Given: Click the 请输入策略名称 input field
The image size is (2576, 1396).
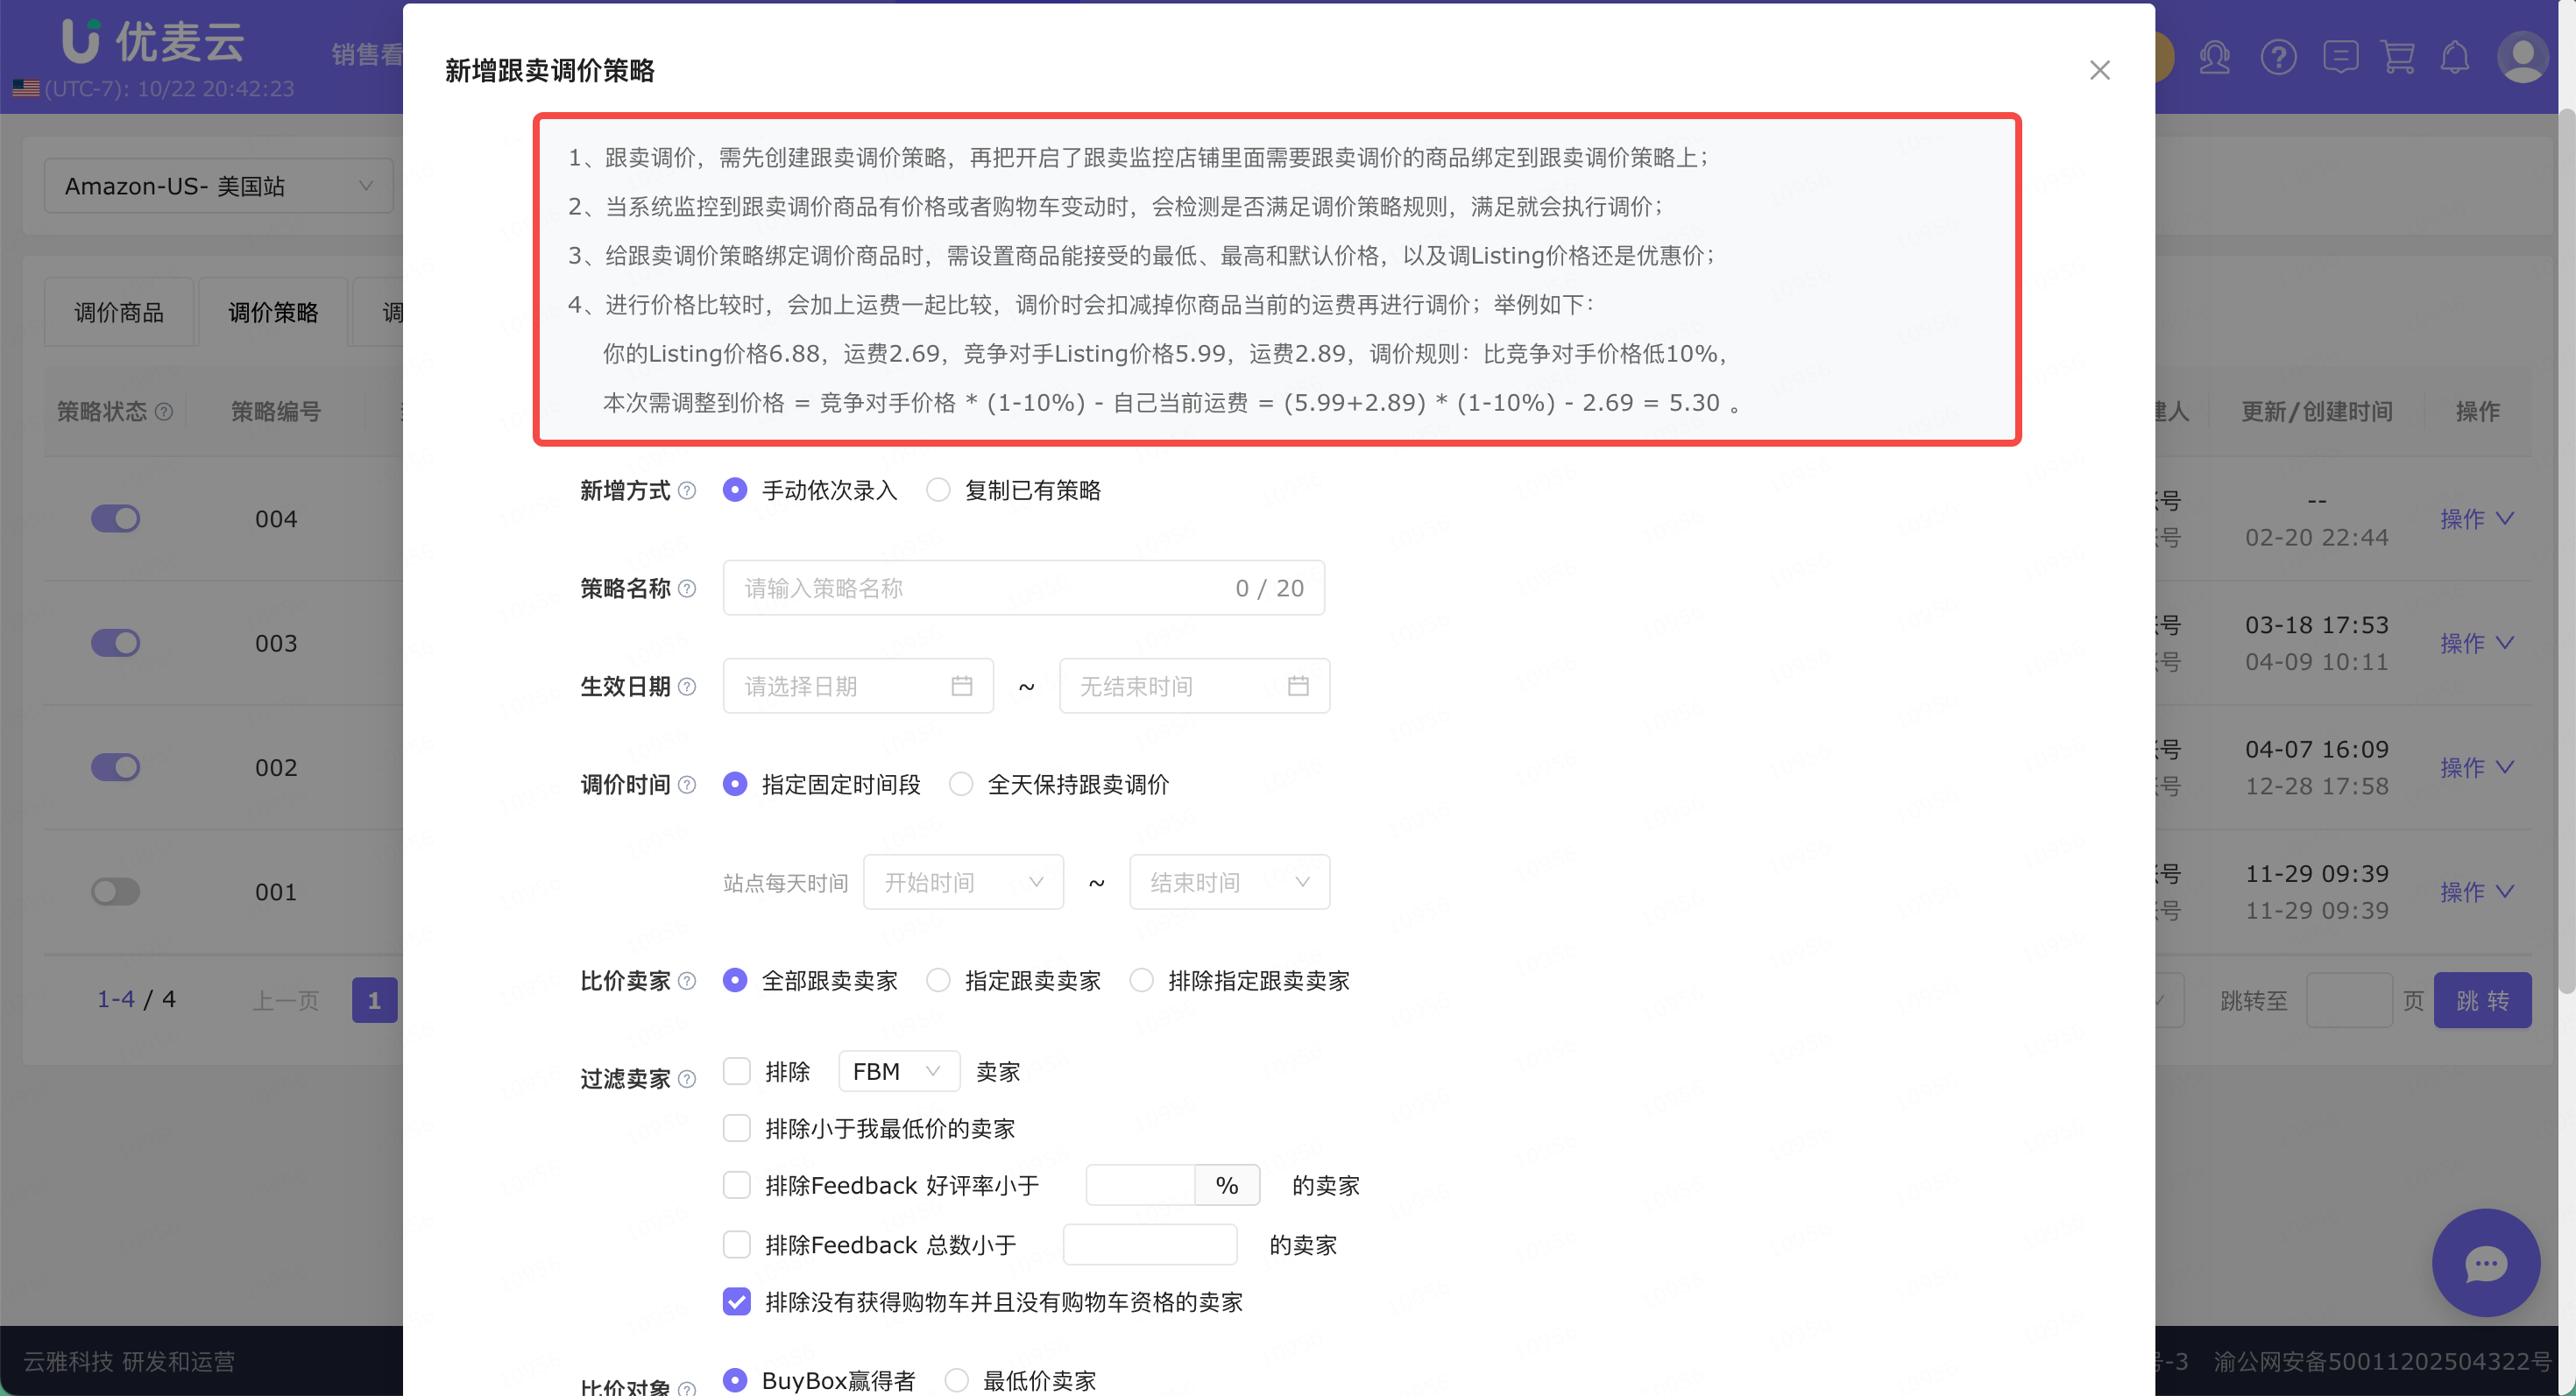Looking at the screenshot, I should [x=980, y=589].
